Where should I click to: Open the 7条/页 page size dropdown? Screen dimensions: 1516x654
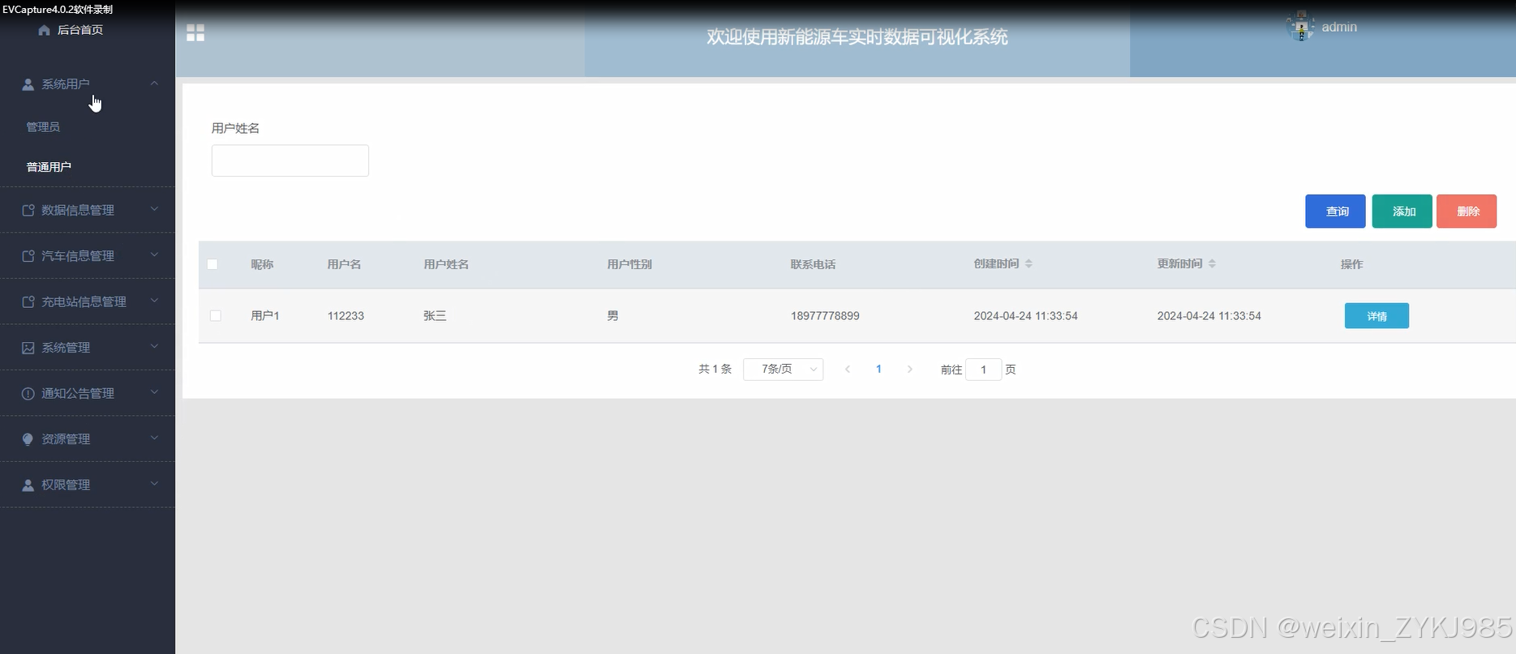coord(784,370)
